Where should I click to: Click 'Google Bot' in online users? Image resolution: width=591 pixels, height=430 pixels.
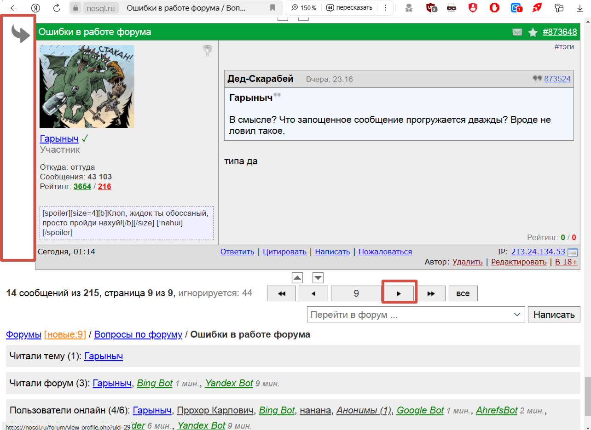420,410
